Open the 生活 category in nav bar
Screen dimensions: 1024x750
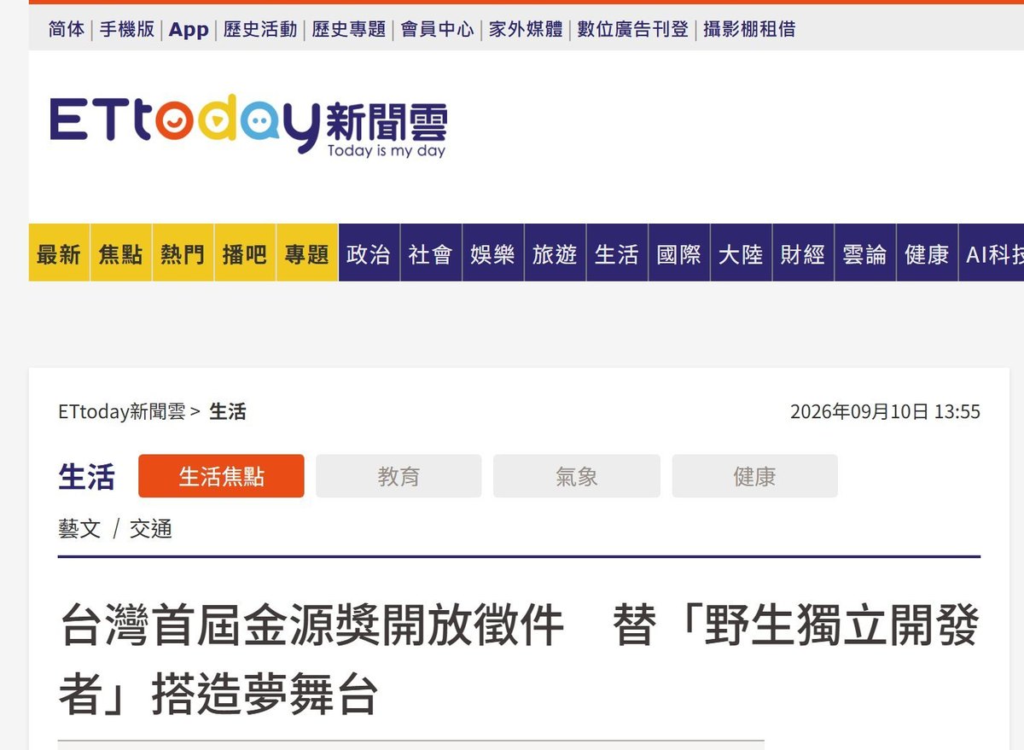point(617,253)
